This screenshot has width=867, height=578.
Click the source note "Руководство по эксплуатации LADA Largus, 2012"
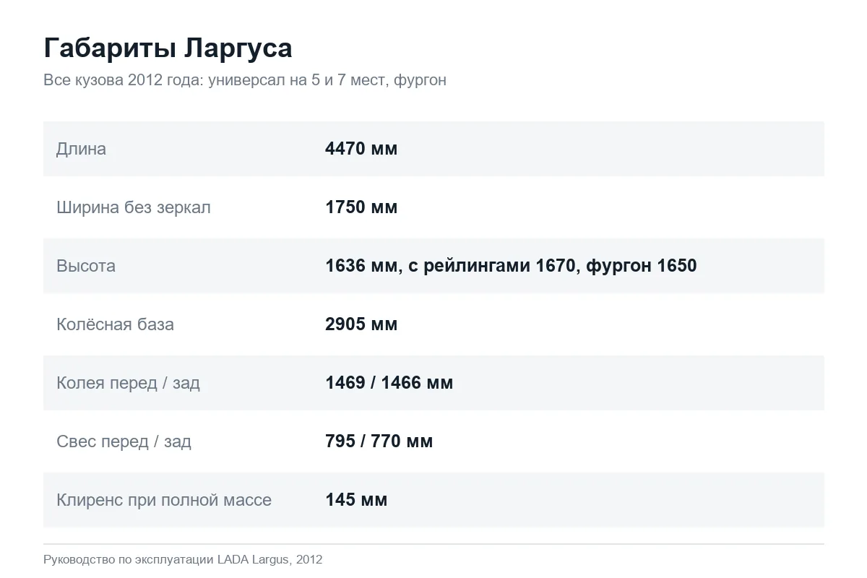click(x=183, y=559)
